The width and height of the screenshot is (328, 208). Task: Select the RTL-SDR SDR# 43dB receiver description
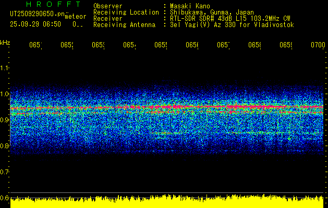pos(230,19)
